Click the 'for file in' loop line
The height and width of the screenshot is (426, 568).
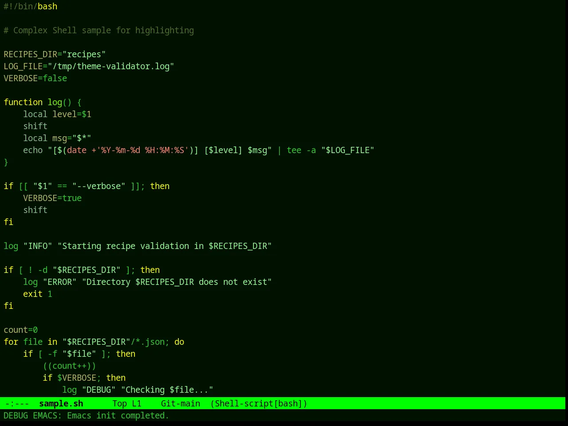94,342
